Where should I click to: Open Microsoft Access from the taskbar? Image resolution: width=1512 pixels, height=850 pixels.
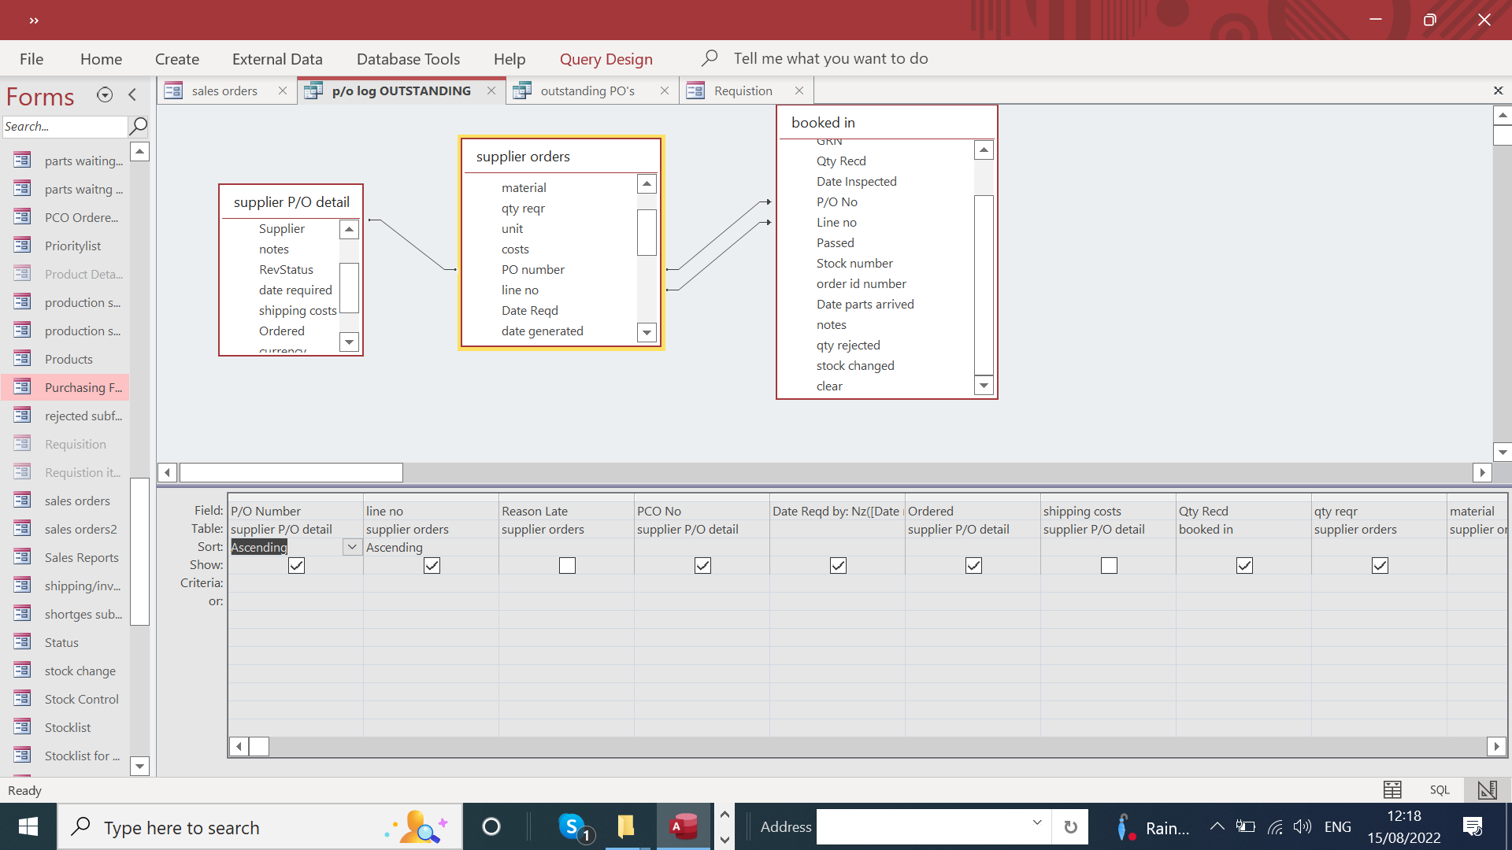tap(684, 826)
